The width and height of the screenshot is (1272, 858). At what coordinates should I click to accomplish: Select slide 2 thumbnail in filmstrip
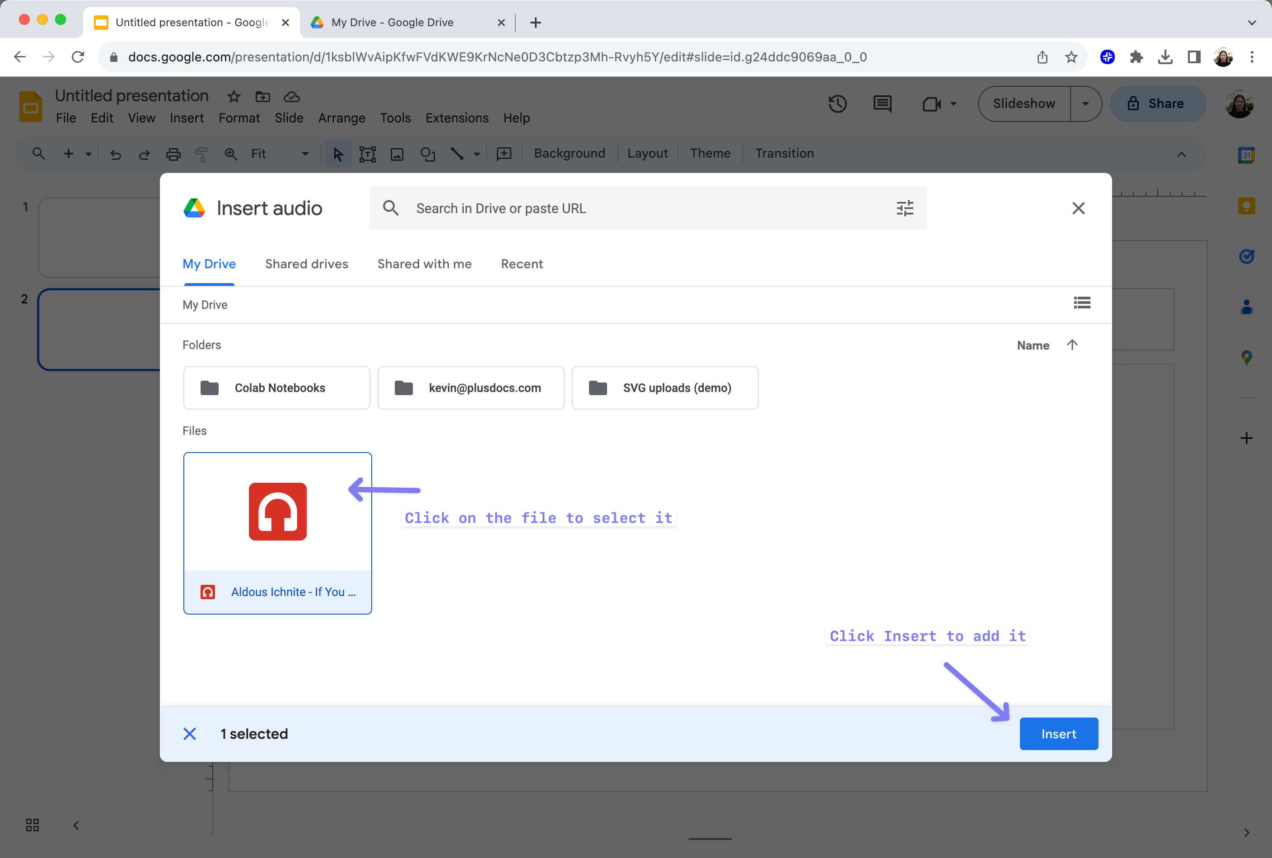click(98, 329)
